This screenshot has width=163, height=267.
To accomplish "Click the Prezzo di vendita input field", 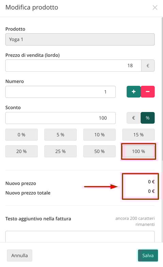I will pyautogui.click(x=73, y=66).
